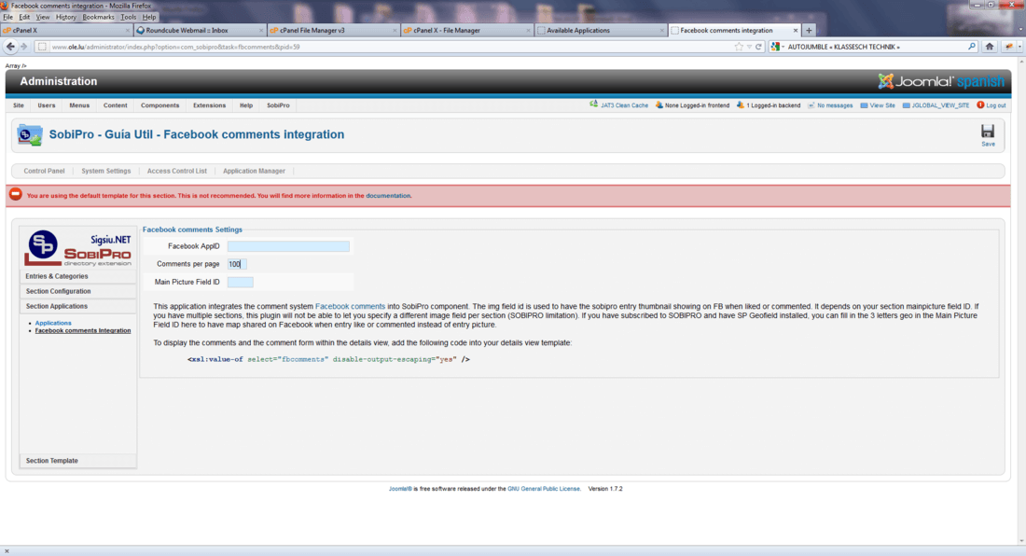
Task: Close the Facebook comments integration tab
Action: [796, 30]
